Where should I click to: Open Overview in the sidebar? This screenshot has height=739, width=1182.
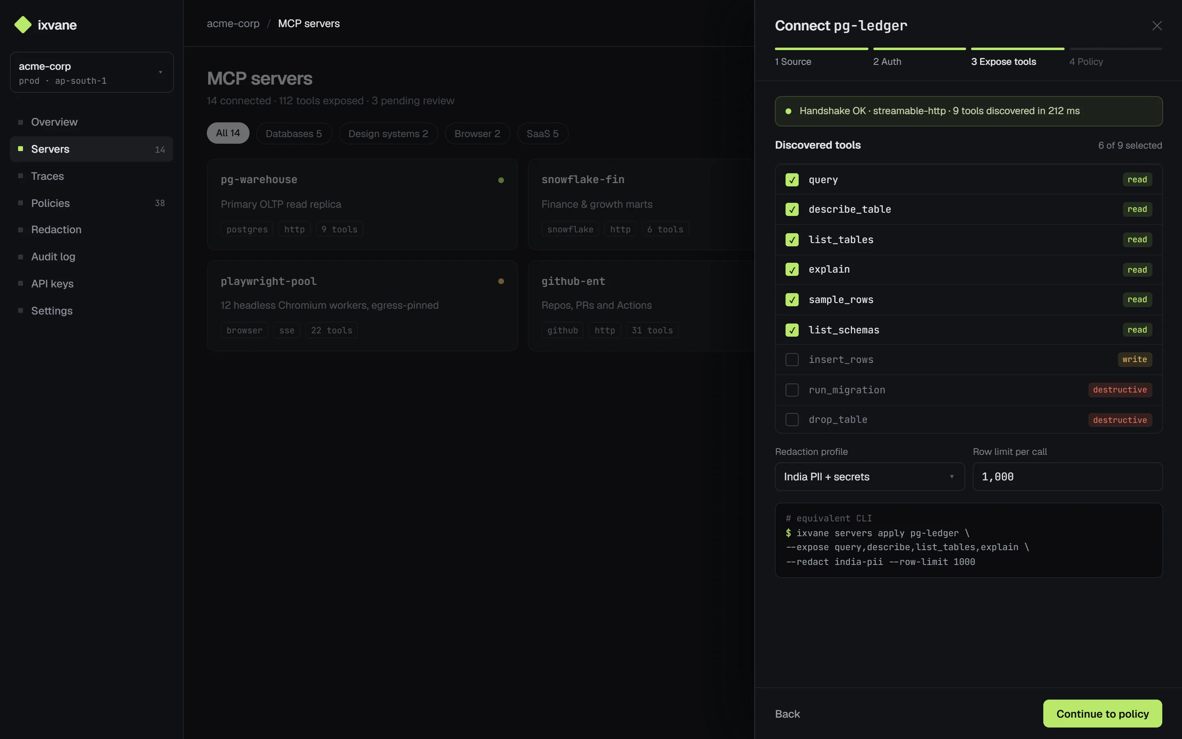[x=92, y=122]
